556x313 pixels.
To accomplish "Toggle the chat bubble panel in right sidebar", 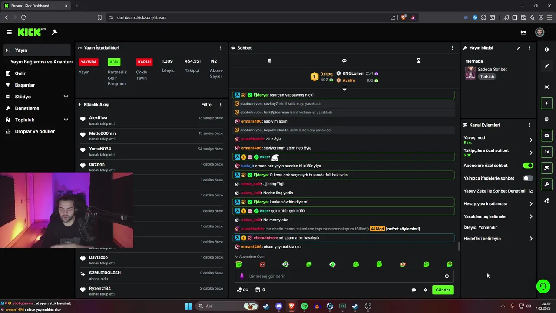I will (x=546, y=136).
